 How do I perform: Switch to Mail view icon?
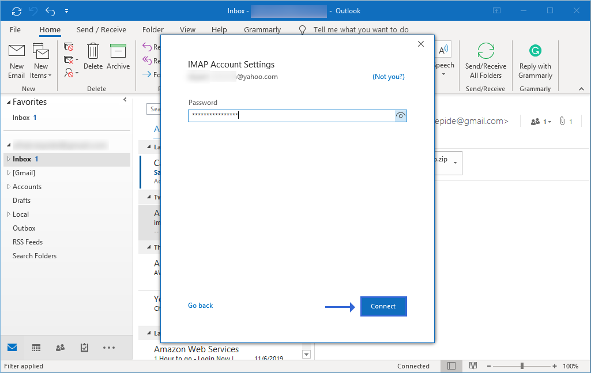coord(12,348)
